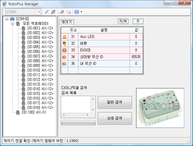
Task: Click the red button icon in row 32
Action: [x=64, y=44]
